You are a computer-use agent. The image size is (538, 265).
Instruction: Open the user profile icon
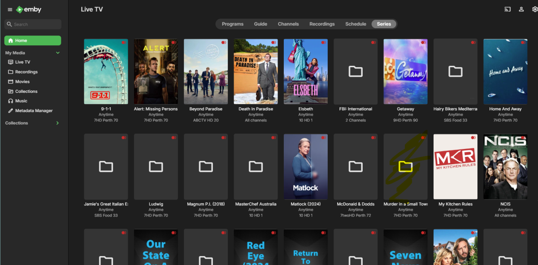(x=521, y=9)
